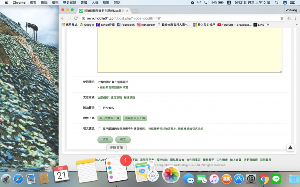Click the Wi-Fi status icon
The image size is (300, 187).
199,2
